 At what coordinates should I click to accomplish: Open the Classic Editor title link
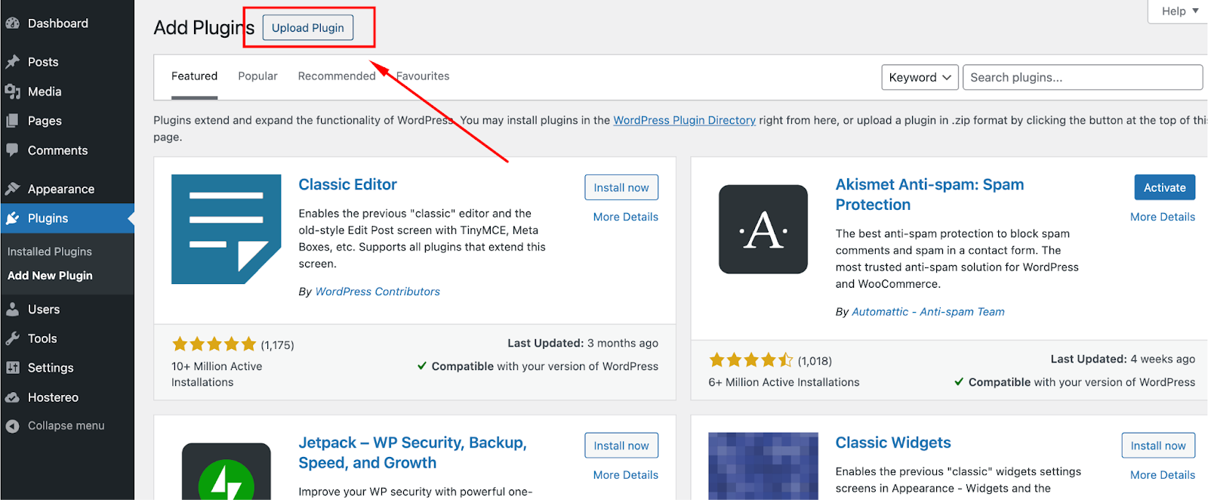click(347, 184)
